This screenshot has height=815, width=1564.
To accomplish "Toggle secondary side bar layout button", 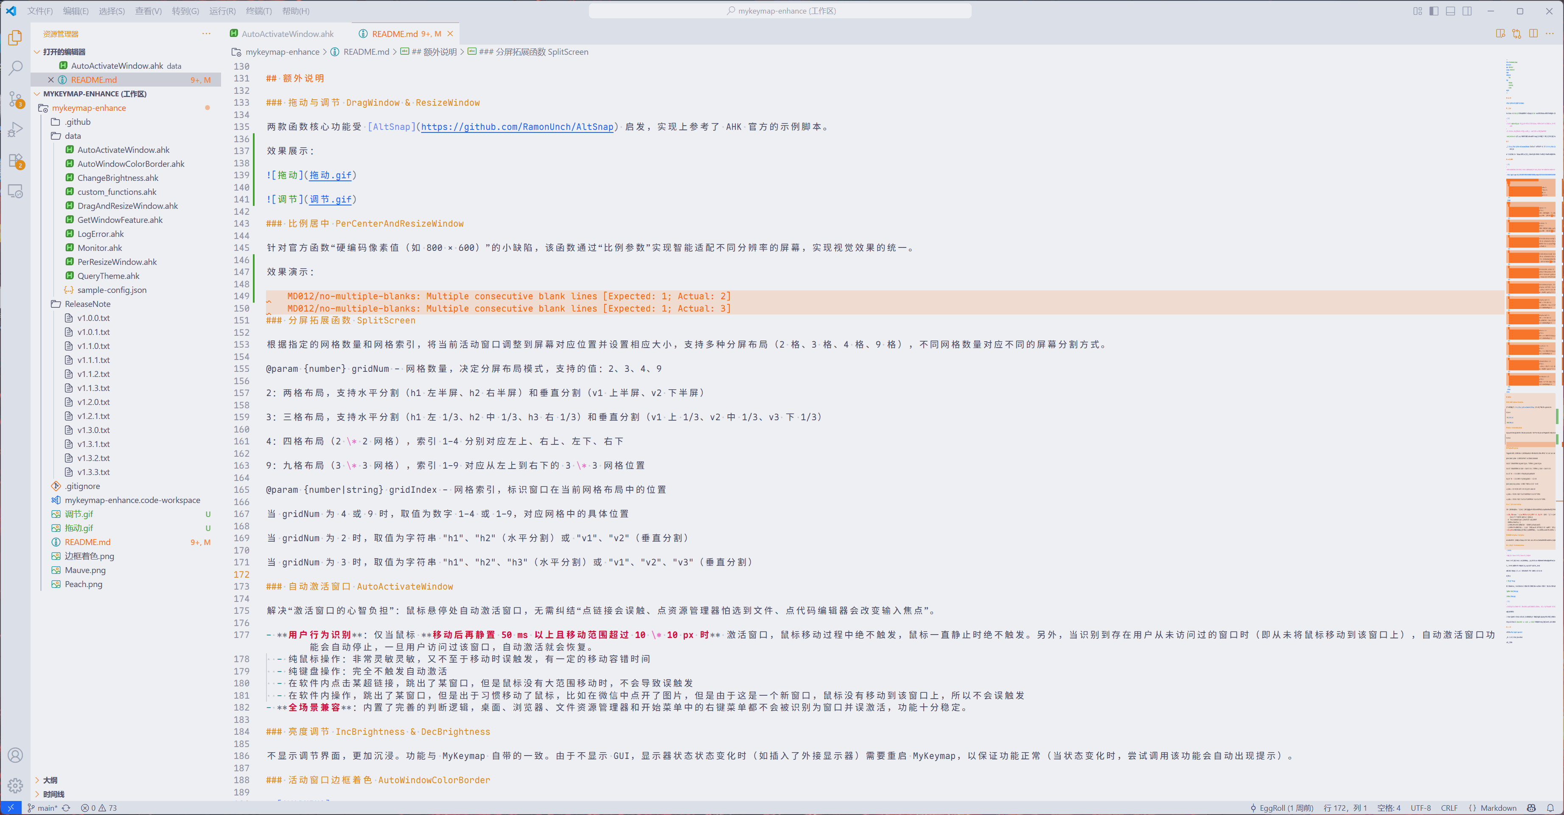I will [x=1467, y=11].
